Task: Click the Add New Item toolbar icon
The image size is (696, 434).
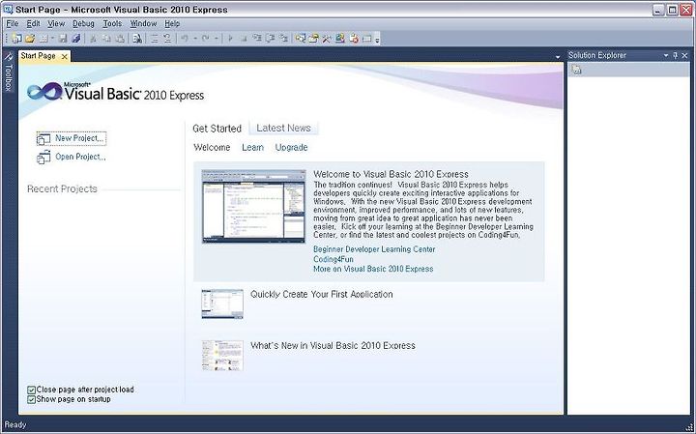Action: coord(43,39)
